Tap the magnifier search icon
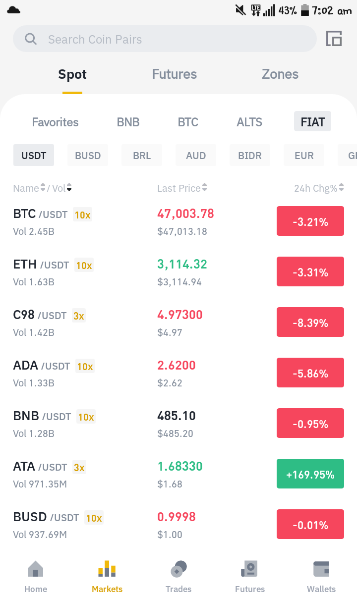 pos(31,39)
